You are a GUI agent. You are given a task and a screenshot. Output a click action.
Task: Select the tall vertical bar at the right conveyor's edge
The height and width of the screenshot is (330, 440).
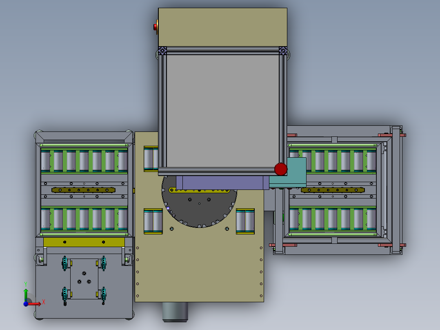[x=396, y=190]
